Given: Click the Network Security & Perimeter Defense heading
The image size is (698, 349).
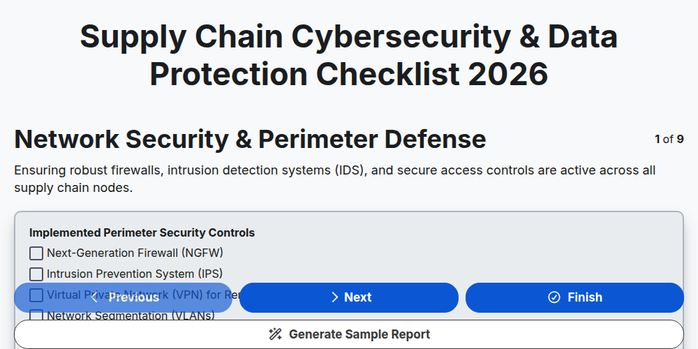Looking at the screenshot, I should click(250, 140).
